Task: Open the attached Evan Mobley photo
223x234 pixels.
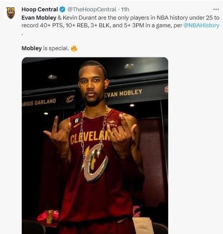Action: coord(95,146)
